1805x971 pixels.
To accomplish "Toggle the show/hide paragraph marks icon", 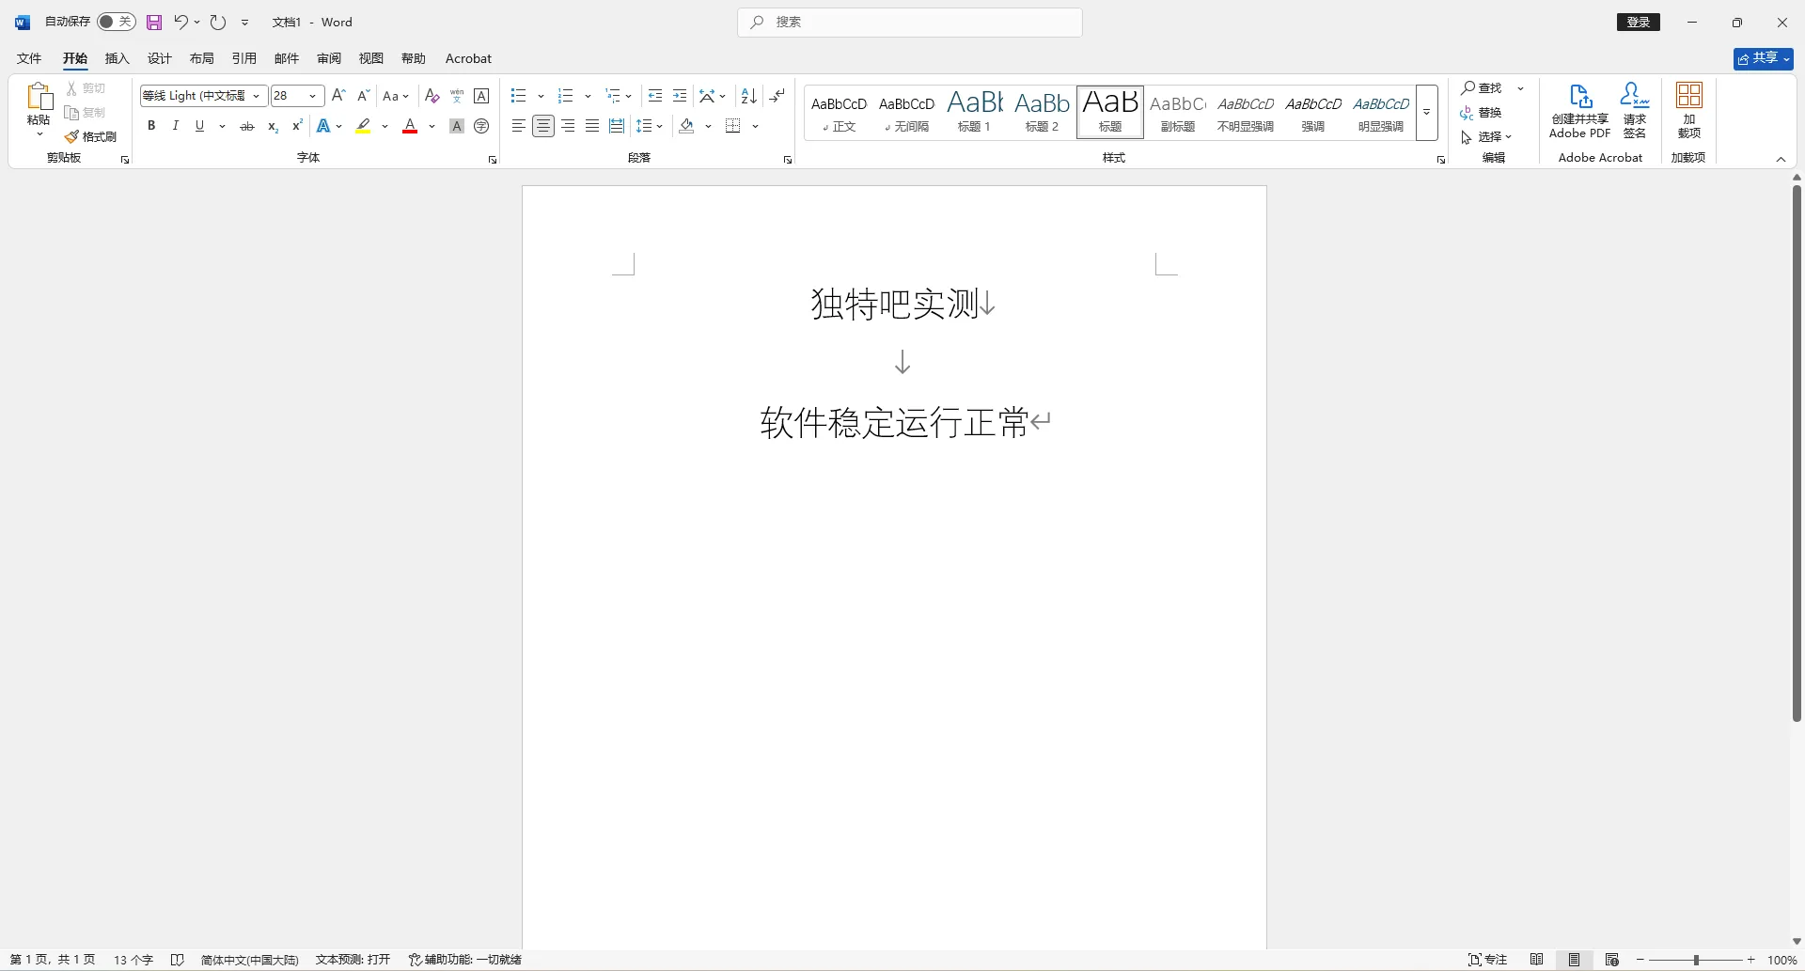I will (777, 96).
